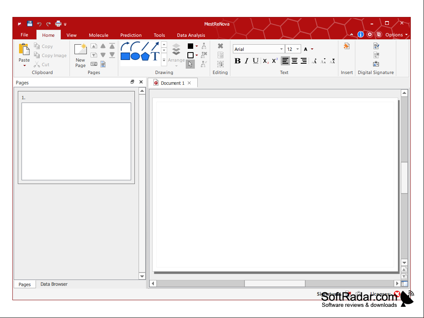The height and width of the screenshot is (318, 424).
Task: Select the Document 1 tab
Action: [x=172, y=83]
